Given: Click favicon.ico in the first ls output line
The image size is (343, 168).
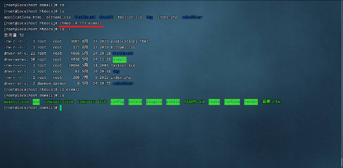Looking at the screenshot, I should click(130, 17).
